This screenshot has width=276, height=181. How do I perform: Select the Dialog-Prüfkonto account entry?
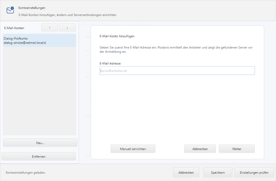tap(39, 41)
